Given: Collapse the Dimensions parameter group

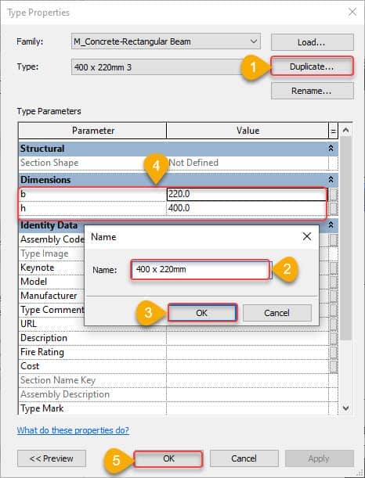Looking at the screenshot, I should [x=331, y=180].
